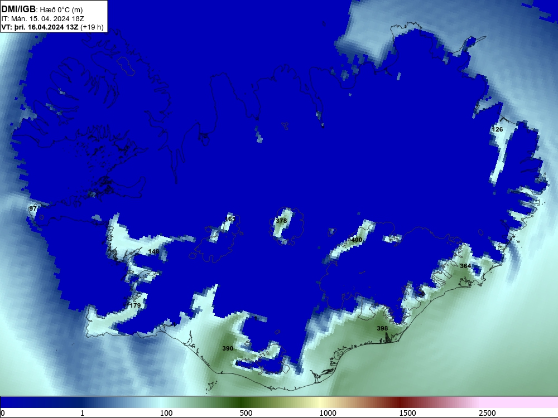Click the IT: Mán. 15. 04. 2024 18Z line
558x418 pixels.
pyautogui.click(x=43, y=19)
